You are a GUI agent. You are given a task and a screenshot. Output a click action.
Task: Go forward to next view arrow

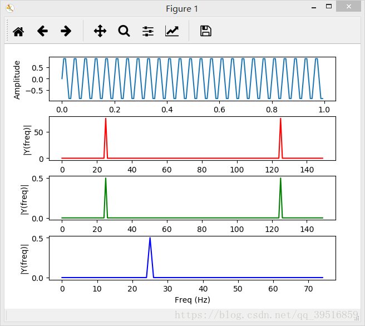tap(66, 31)
